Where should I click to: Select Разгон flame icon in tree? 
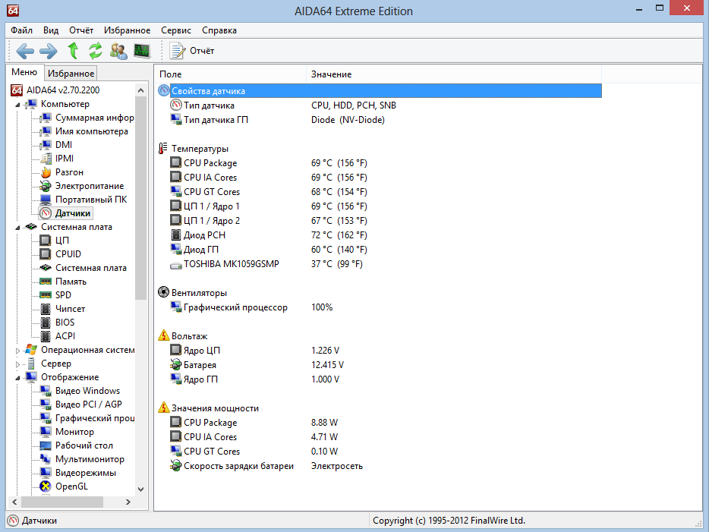pyautogui.click(x=46, y=172)
